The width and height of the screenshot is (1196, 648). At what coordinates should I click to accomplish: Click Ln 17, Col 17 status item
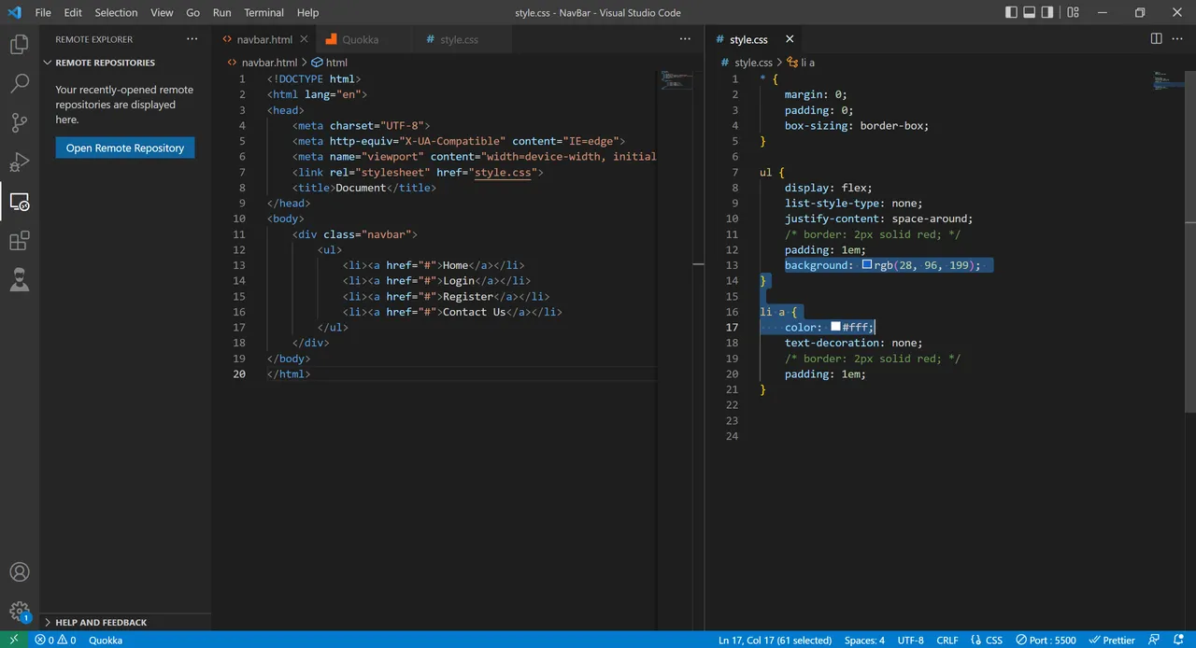pos(775,640)
